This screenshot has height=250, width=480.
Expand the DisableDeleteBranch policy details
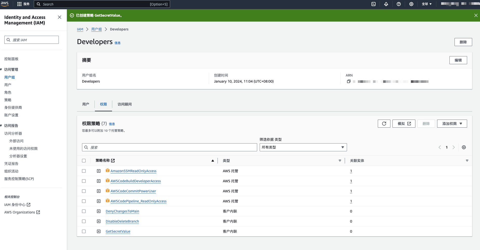coord(99,221)
